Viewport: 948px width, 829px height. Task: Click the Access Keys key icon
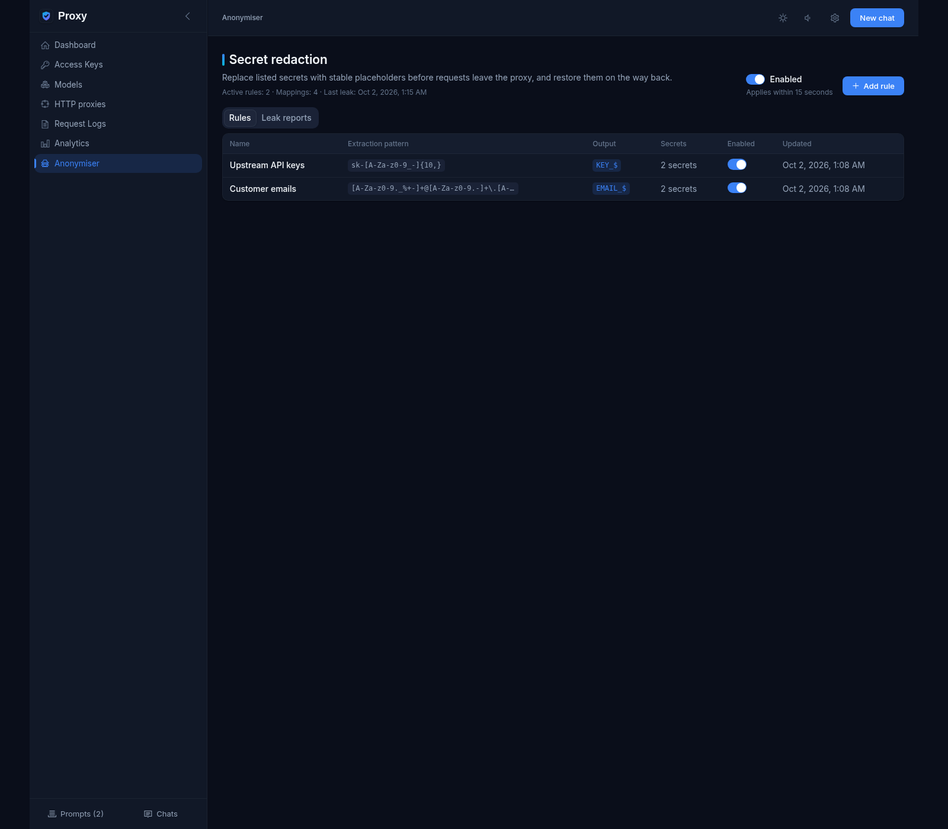(x=45, y=65)
